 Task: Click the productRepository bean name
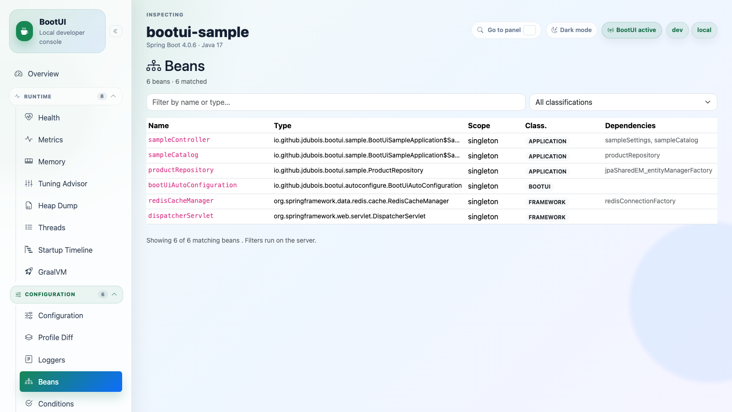[181, 170]
